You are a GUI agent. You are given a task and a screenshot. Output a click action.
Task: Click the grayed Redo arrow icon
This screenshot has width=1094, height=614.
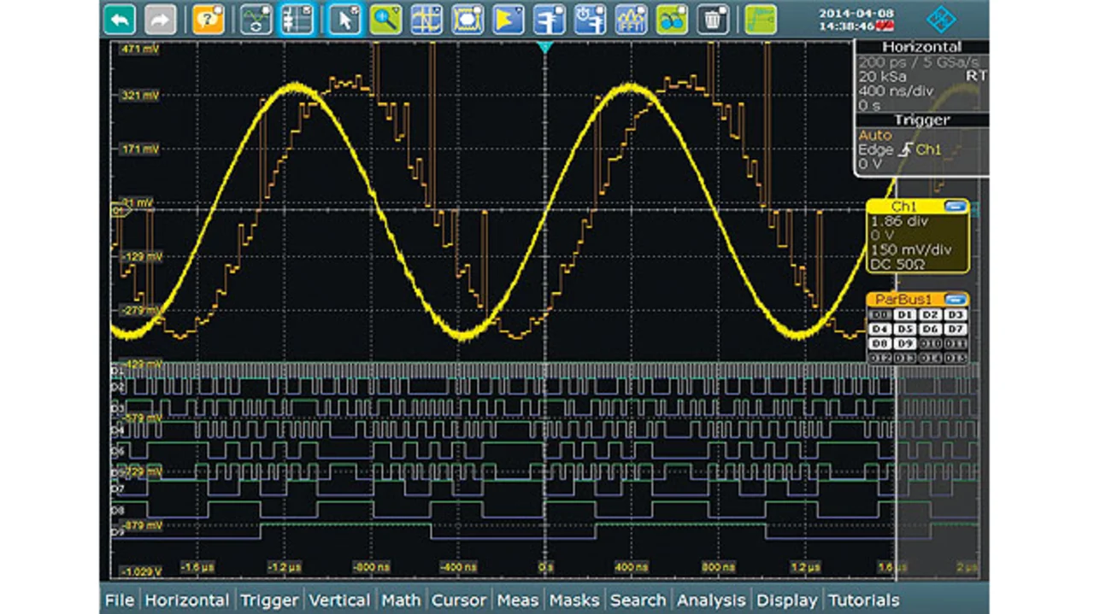point(161,19)
